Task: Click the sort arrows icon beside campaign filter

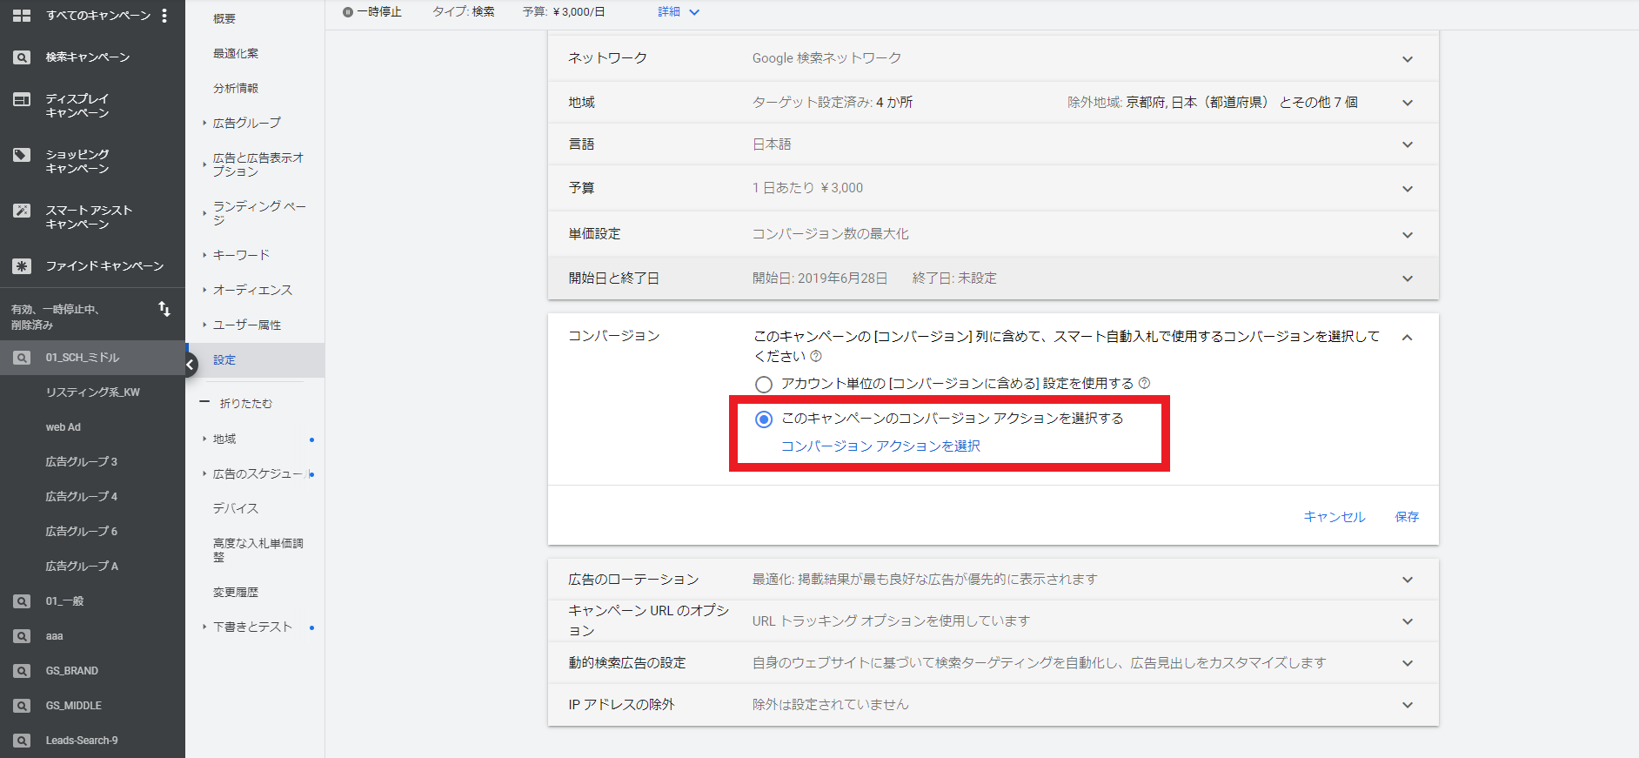Action: (164, 309)
